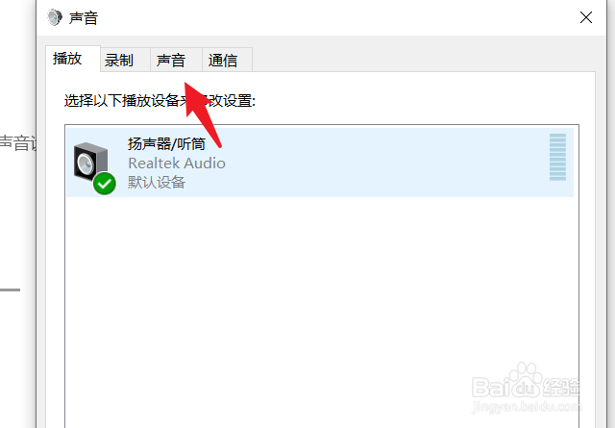Click the empty area of the device list
This screenshot has height=428, width=615.
tap(320, 306)
